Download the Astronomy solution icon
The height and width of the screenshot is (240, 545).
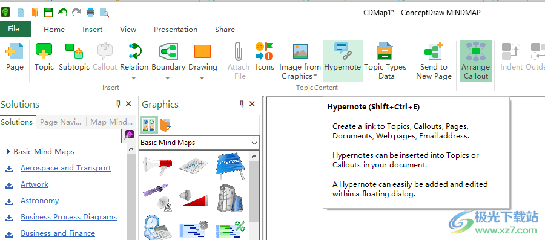point(9,201)
